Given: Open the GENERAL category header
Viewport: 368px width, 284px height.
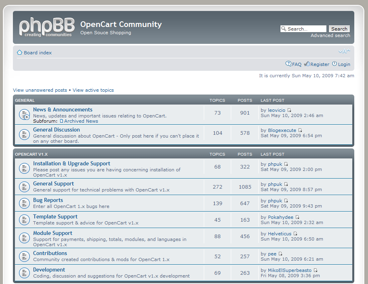Looking at the screenshot, I should pos(25,100).
